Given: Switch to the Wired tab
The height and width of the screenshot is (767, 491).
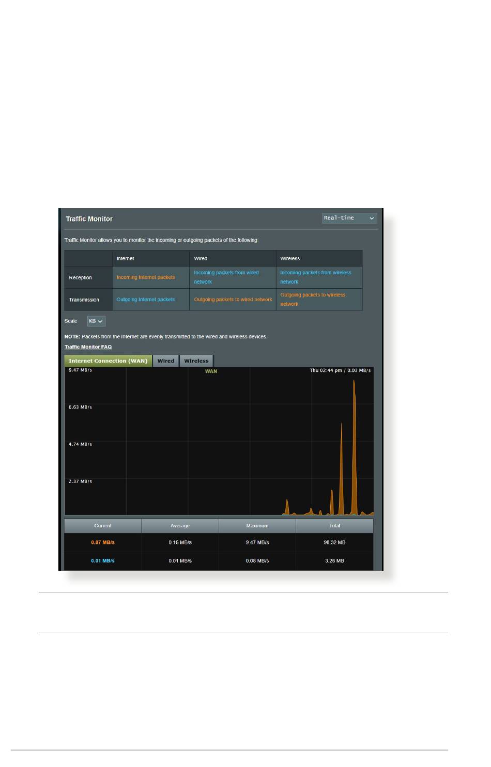Looking at the screenshot, I should 166,361.
